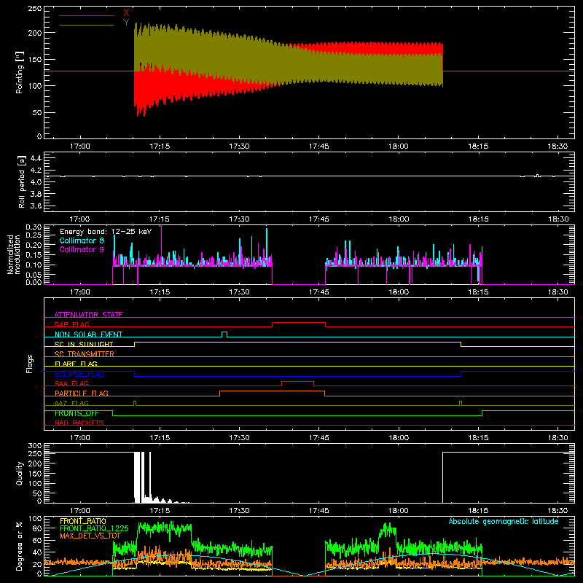Click the first A4Z_FLAG pulse near 17:10
This screenshot has width=583, height=583.
(x=135, y=403)
